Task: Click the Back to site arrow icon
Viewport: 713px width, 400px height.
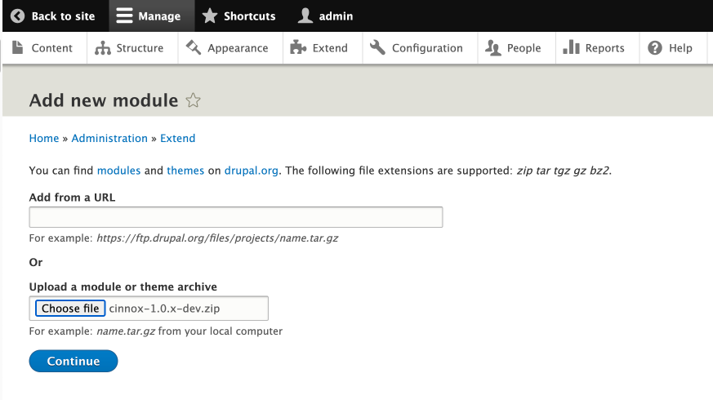Action: 18,16
